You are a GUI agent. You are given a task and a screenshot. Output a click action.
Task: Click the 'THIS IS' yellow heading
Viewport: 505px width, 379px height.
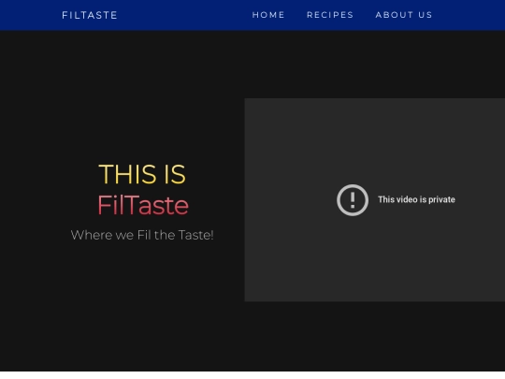(x=142, y=174)
